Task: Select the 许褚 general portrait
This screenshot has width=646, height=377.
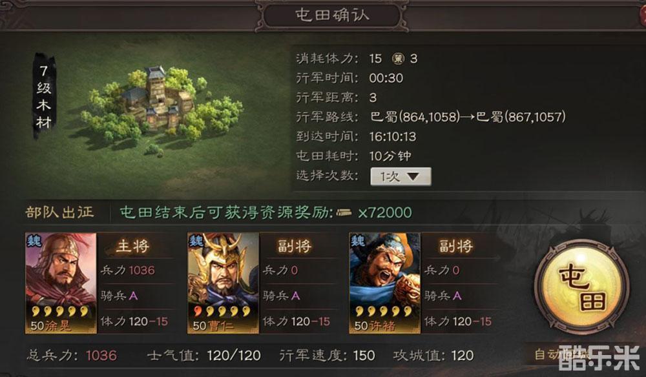Action: (x=384, y=283)
